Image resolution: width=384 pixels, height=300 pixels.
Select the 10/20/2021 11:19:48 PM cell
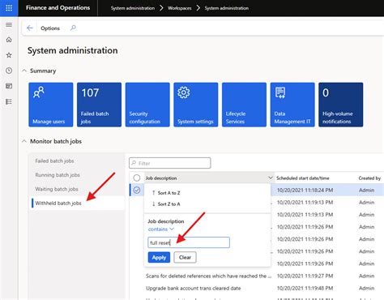[x=305, y=288]
